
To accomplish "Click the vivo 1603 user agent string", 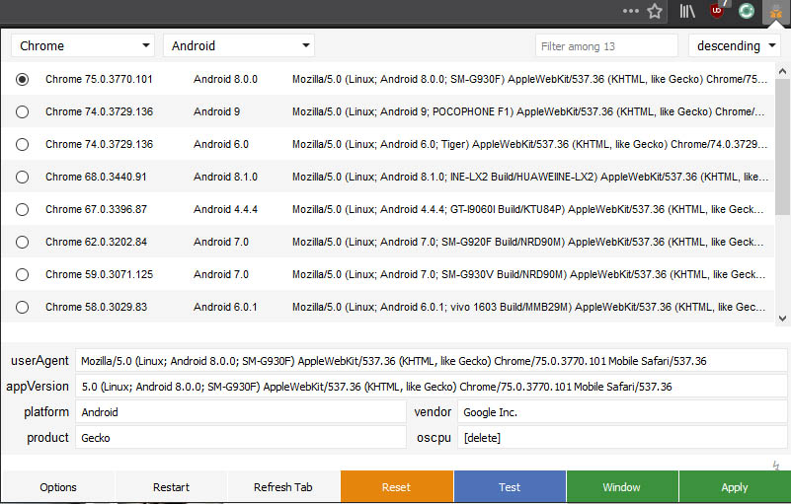I will point(528,307).
